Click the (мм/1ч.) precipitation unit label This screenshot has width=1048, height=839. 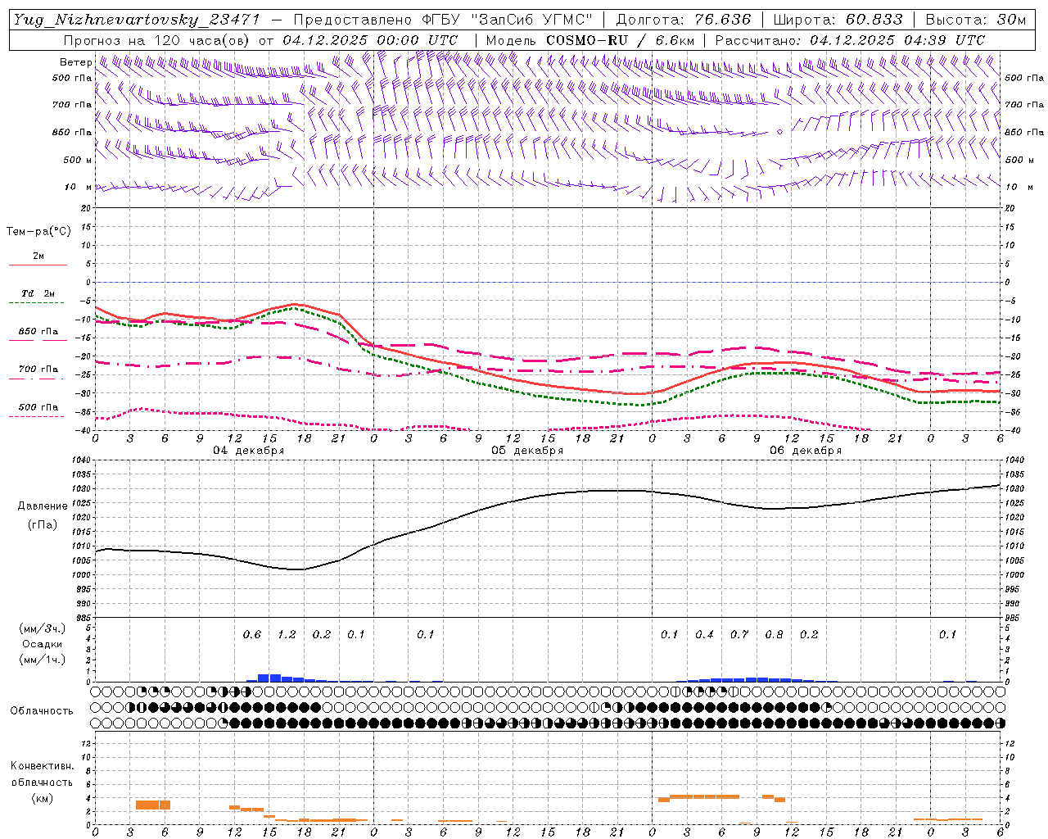(x=43, y=660)
